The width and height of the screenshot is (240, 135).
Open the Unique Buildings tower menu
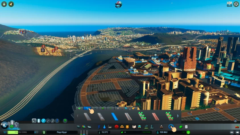[x=152, y=127]
